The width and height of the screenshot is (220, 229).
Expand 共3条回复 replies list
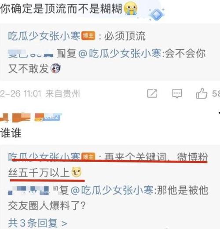pos(37,223)
